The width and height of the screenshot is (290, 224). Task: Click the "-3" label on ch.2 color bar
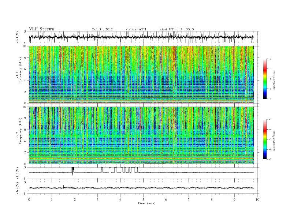point(270,119)
